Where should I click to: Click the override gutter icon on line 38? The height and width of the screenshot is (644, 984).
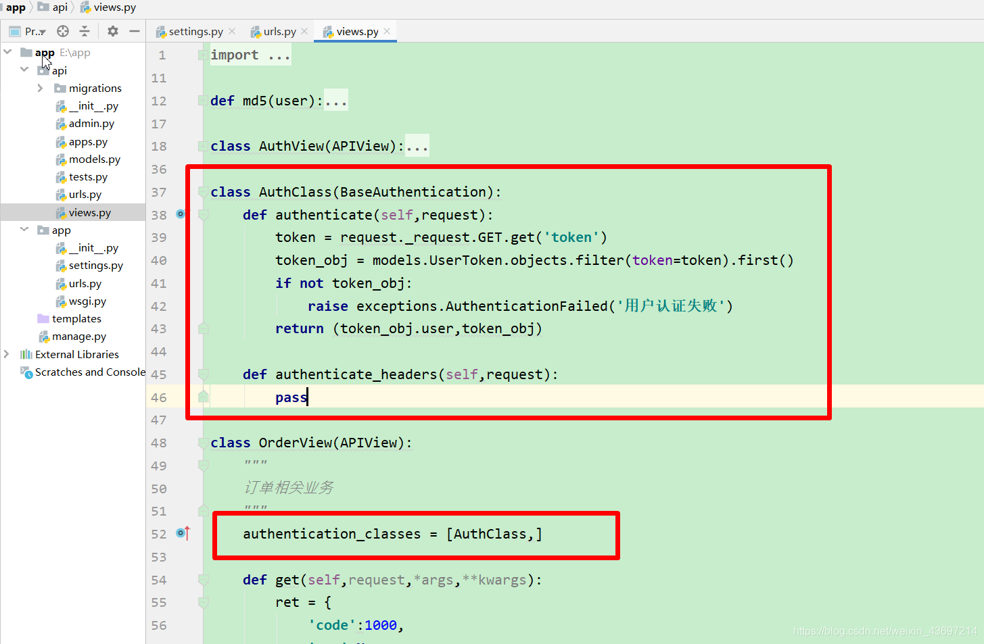tap(181, 214)
